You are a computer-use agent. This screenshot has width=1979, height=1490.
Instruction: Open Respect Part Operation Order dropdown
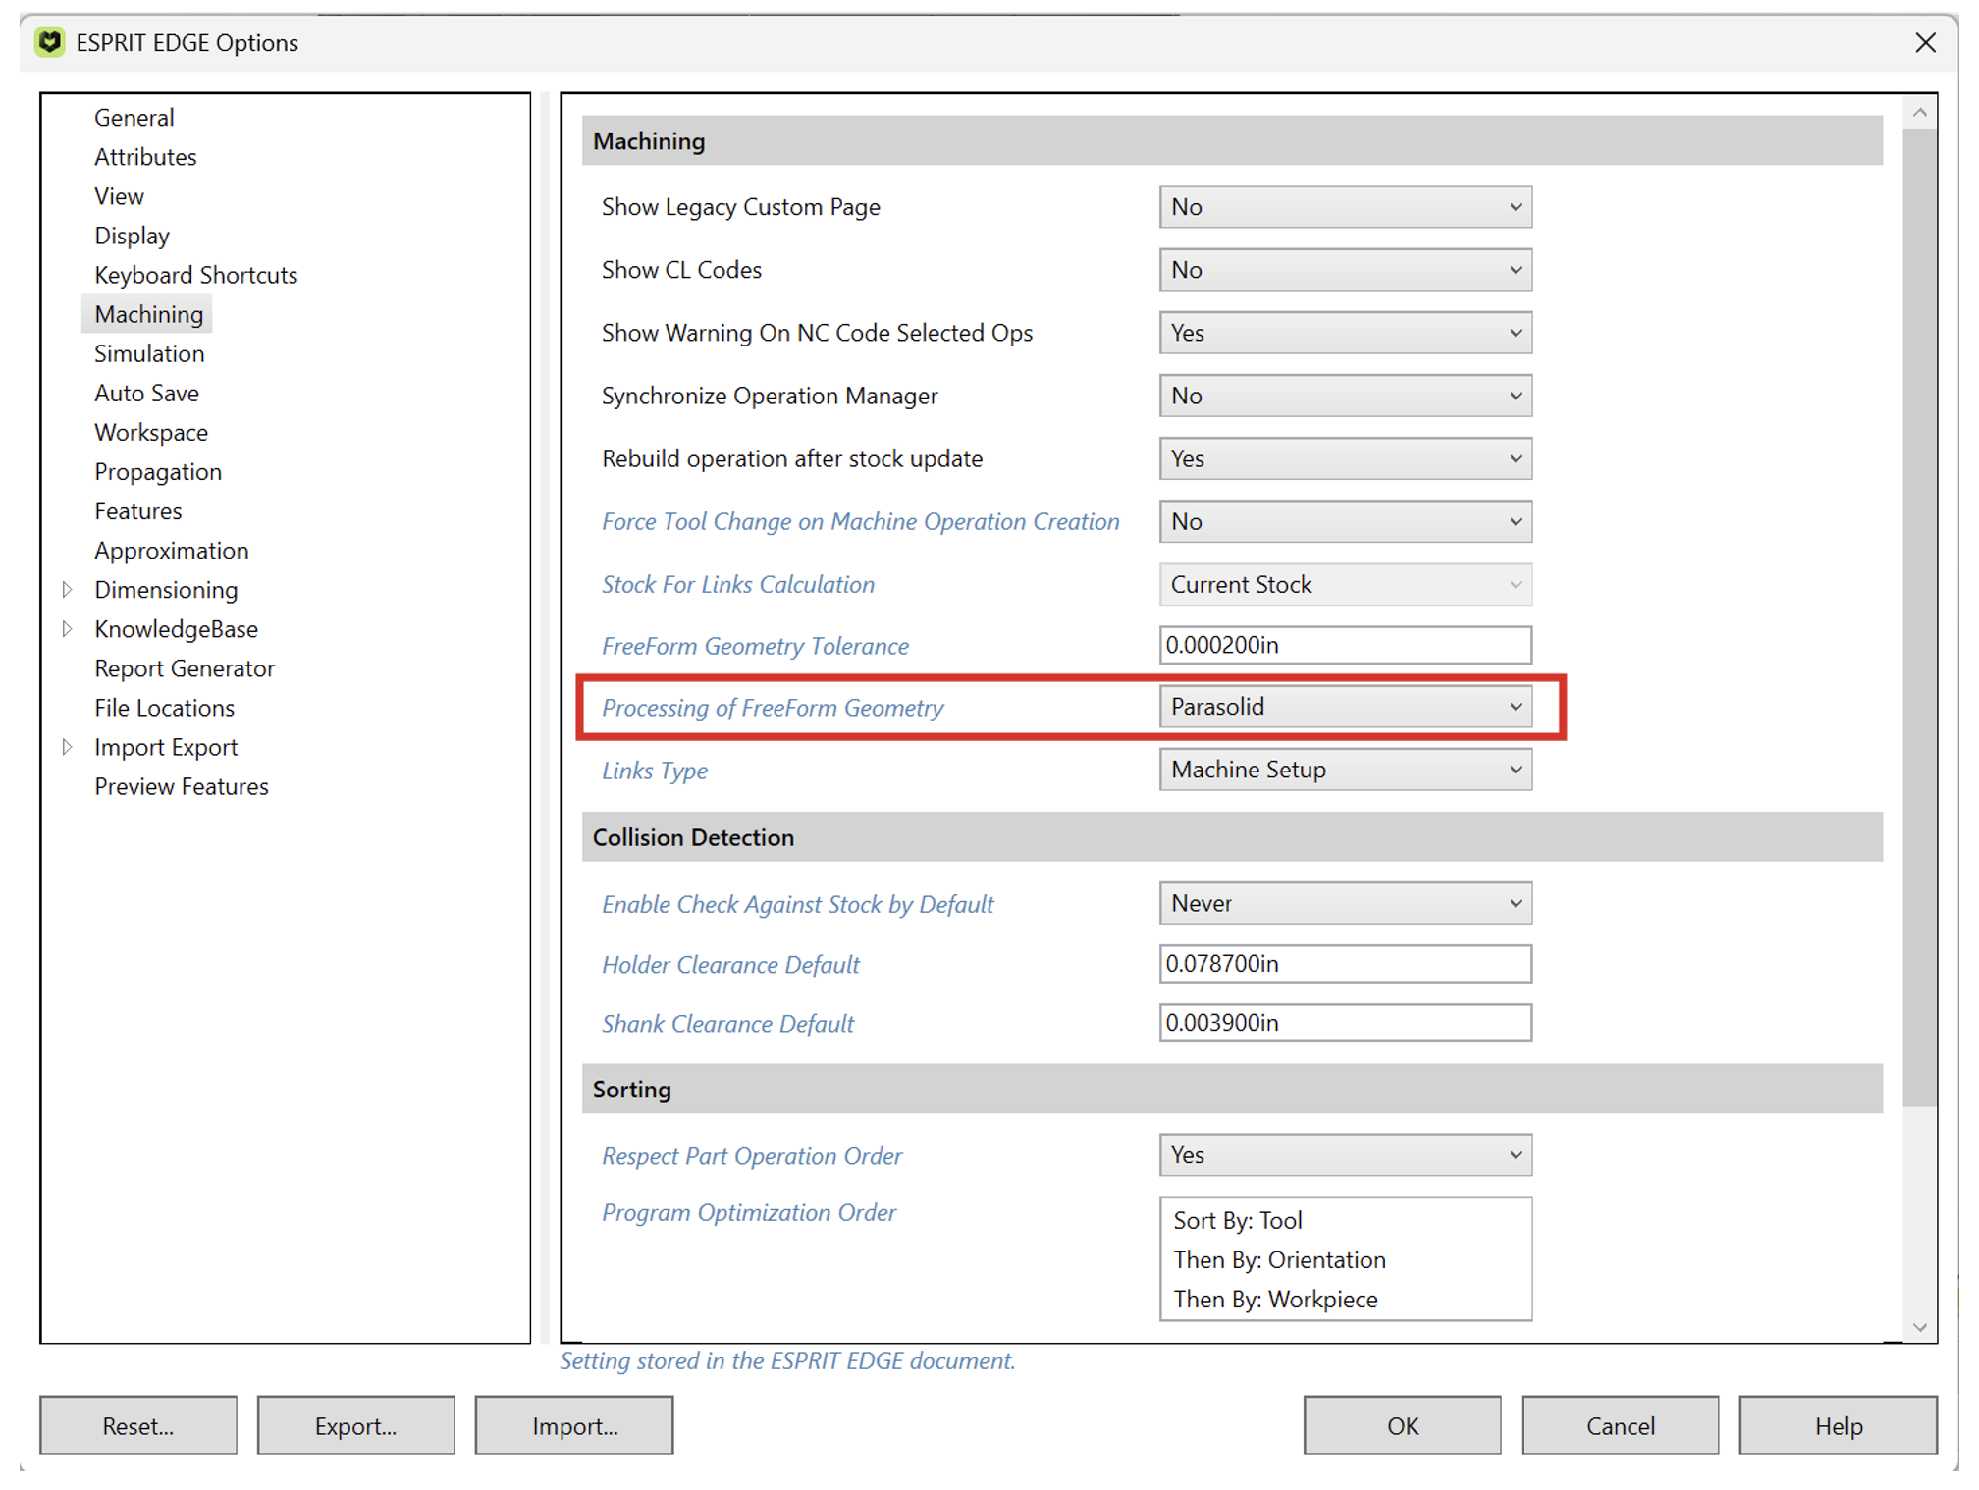(x=1345, y=1155)
